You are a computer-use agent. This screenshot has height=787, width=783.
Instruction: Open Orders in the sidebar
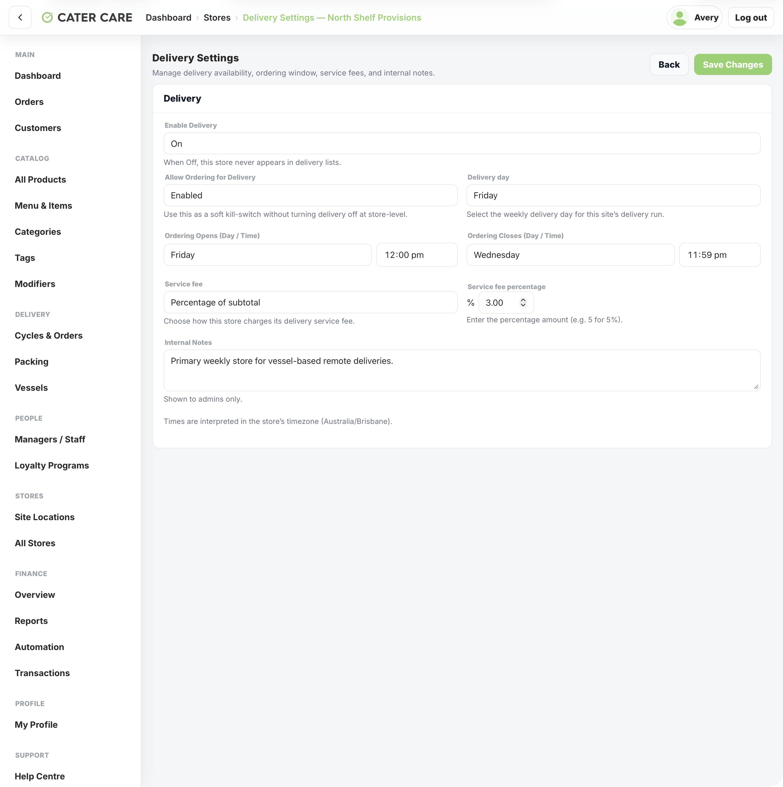(x=29, y=102)
